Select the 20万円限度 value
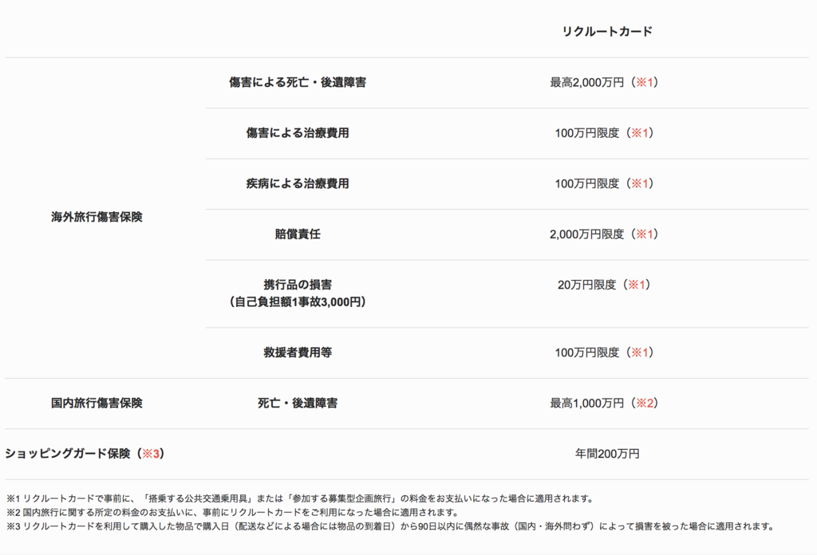Screen dimensions: 817x555 (586, 285)
